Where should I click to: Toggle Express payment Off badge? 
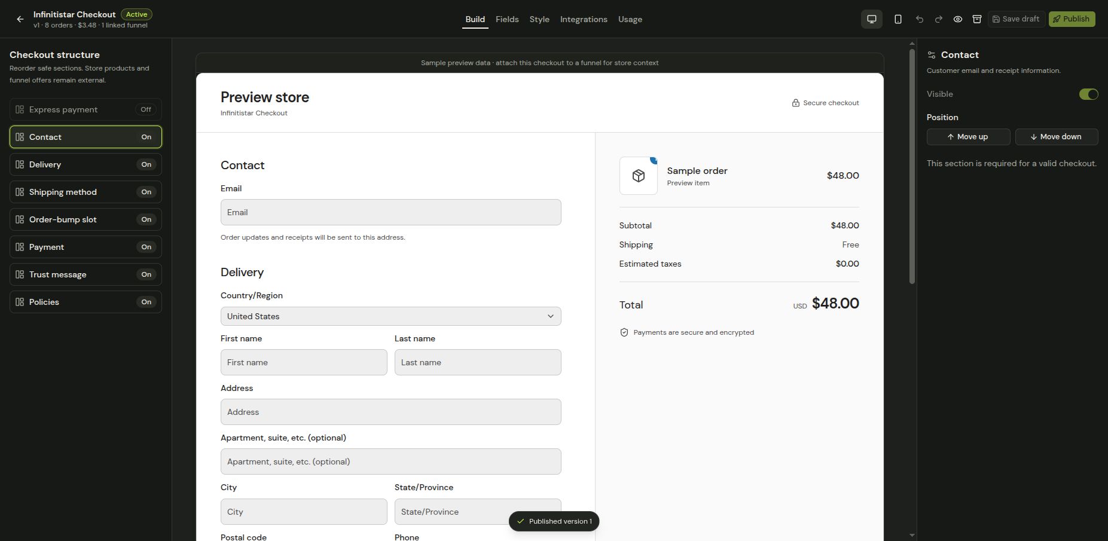[146, 109]
